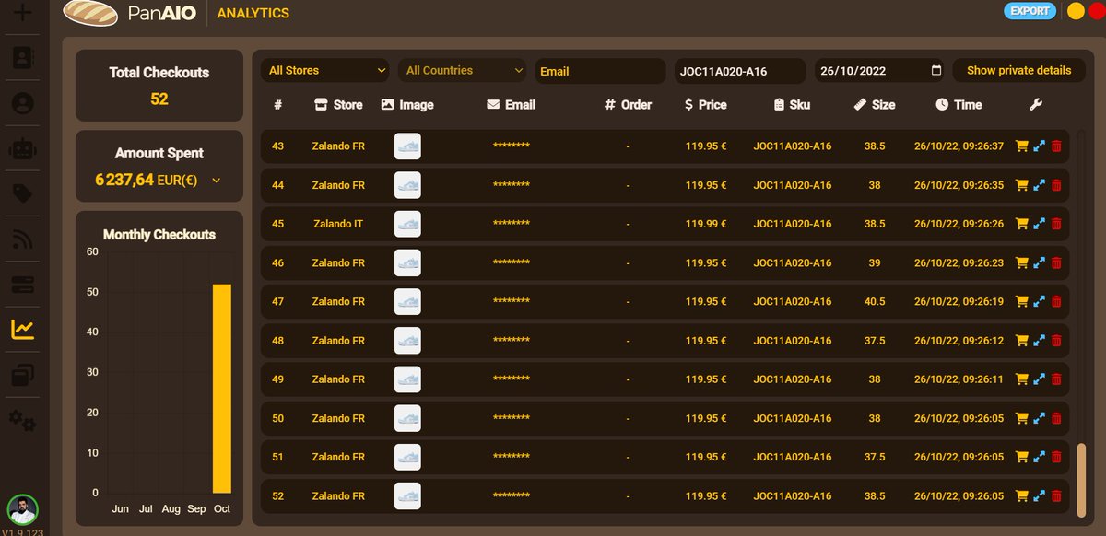Click the shoe thumbnail in row 50
The width and height of the screenshot is (1106, 536).
(x=407, y=418)
